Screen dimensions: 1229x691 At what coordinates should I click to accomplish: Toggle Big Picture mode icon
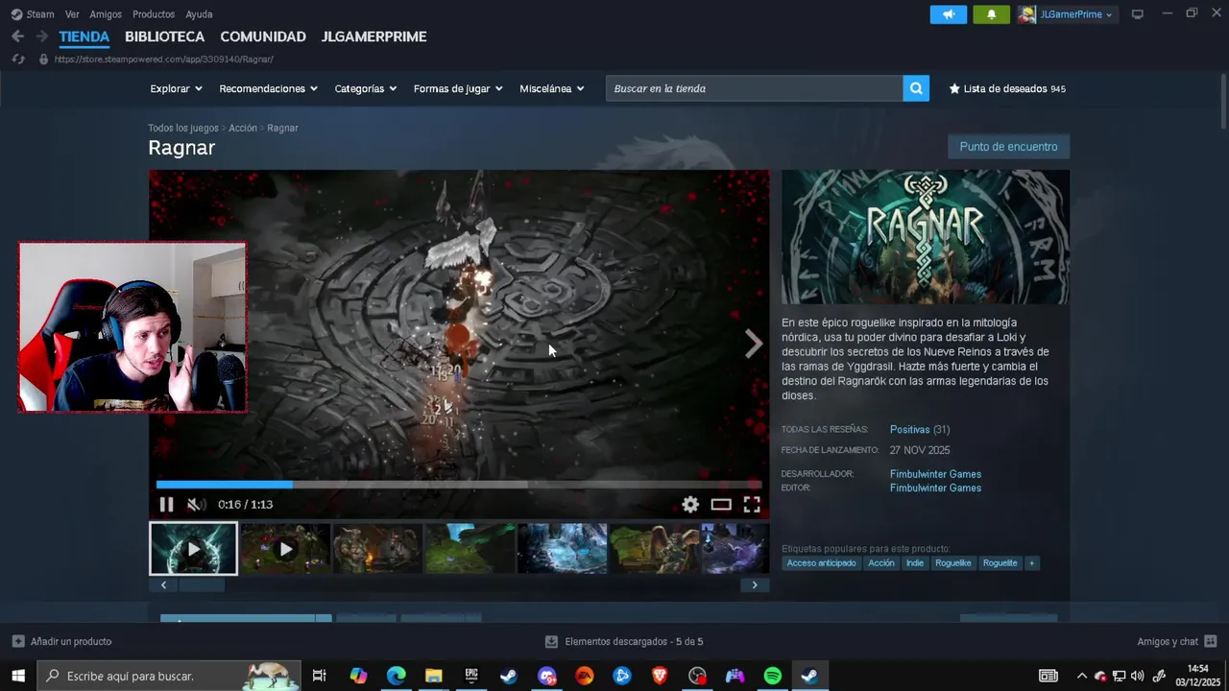[1138, 14]
